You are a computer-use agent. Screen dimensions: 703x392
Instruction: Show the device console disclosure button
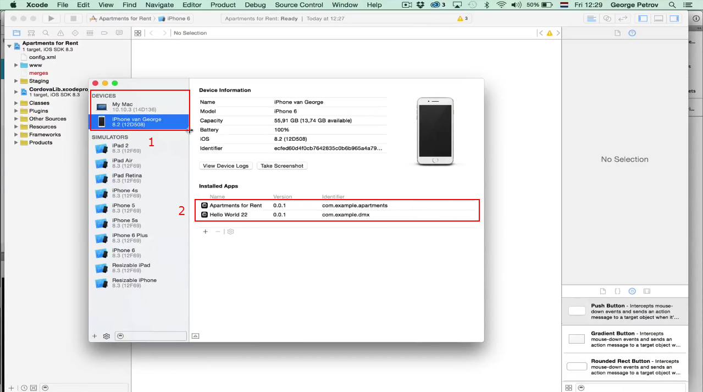[195, 336]
